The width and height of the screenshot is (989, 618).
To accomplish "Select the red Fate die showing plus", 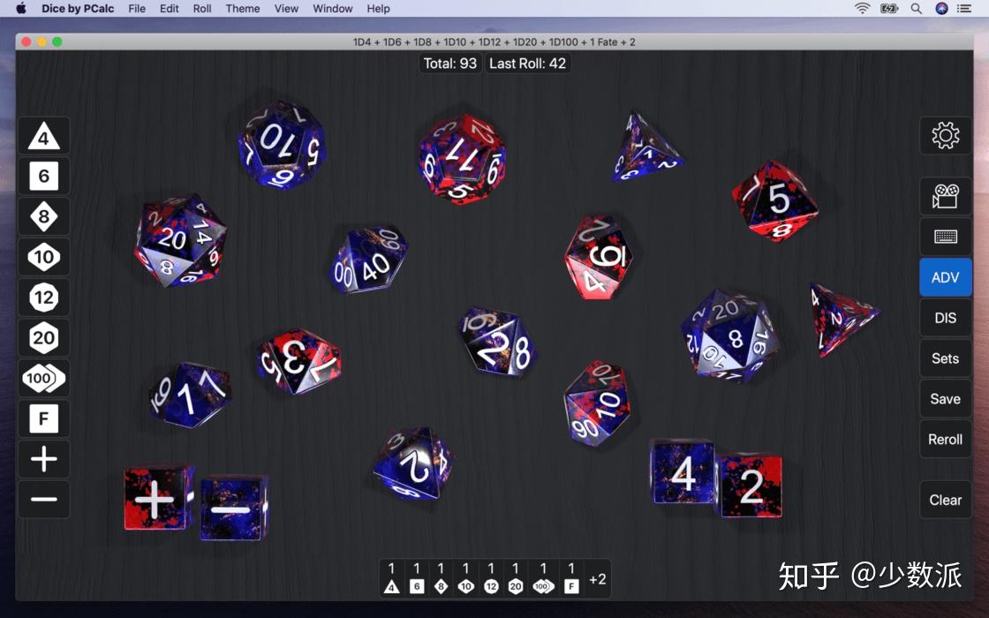I will pyautogui.click(x=158, y=498).
